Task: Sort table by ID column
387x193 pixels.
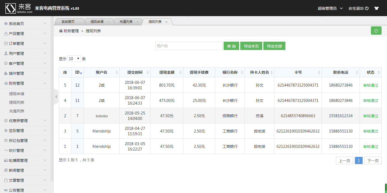Action: (77, 72)
